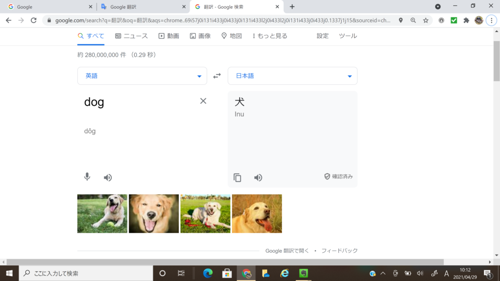Clear the source text 'dog'
The width and height of the screenshot is (500, 281).
203,101
